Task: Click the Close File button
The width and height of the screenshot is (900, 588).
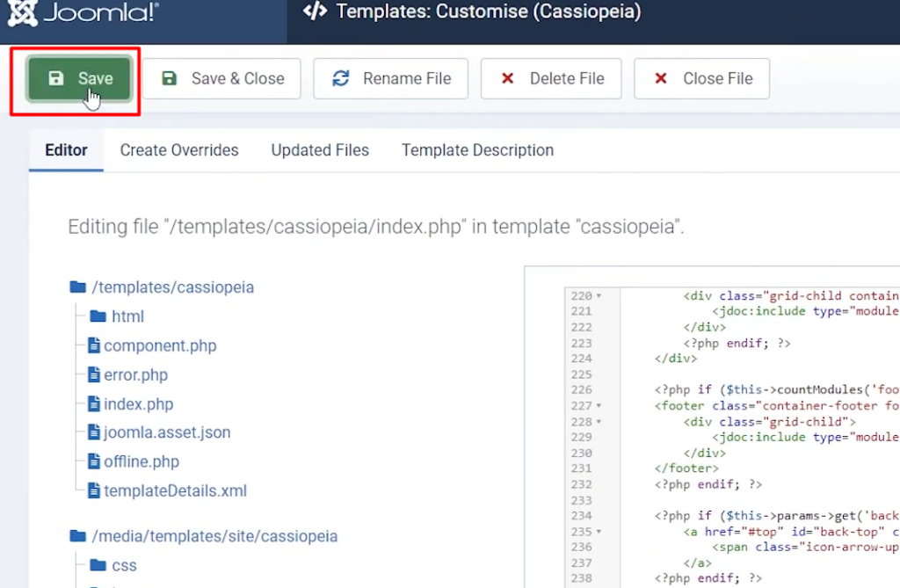Action: pos(701,78)
